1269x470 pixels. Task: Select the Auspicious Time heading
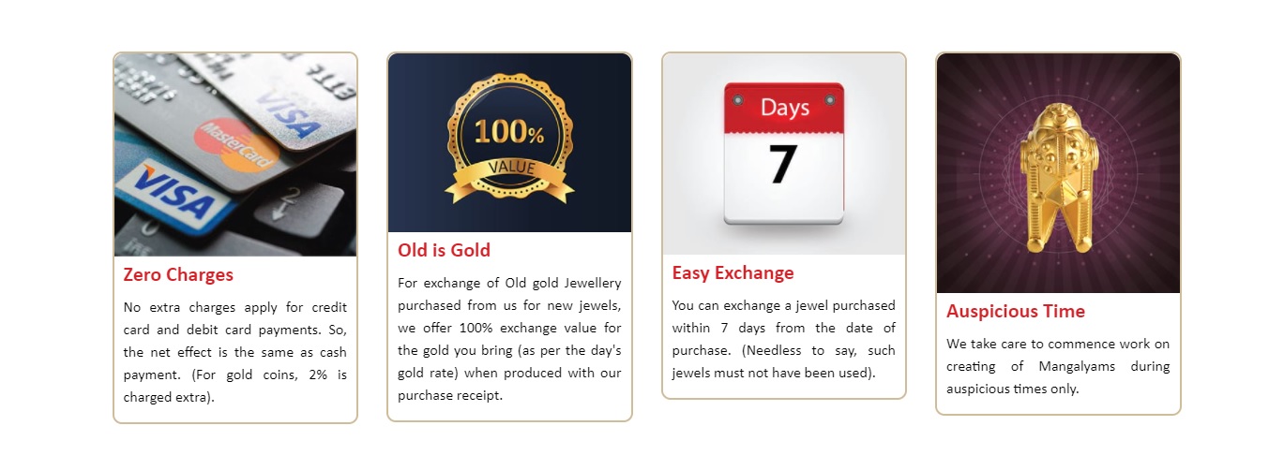pos(1016,312)
